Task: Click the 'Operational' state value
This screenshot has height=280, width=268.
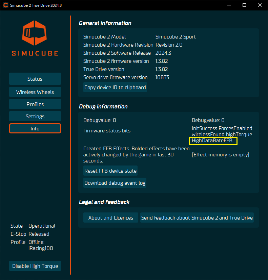Action: [42, 226]
